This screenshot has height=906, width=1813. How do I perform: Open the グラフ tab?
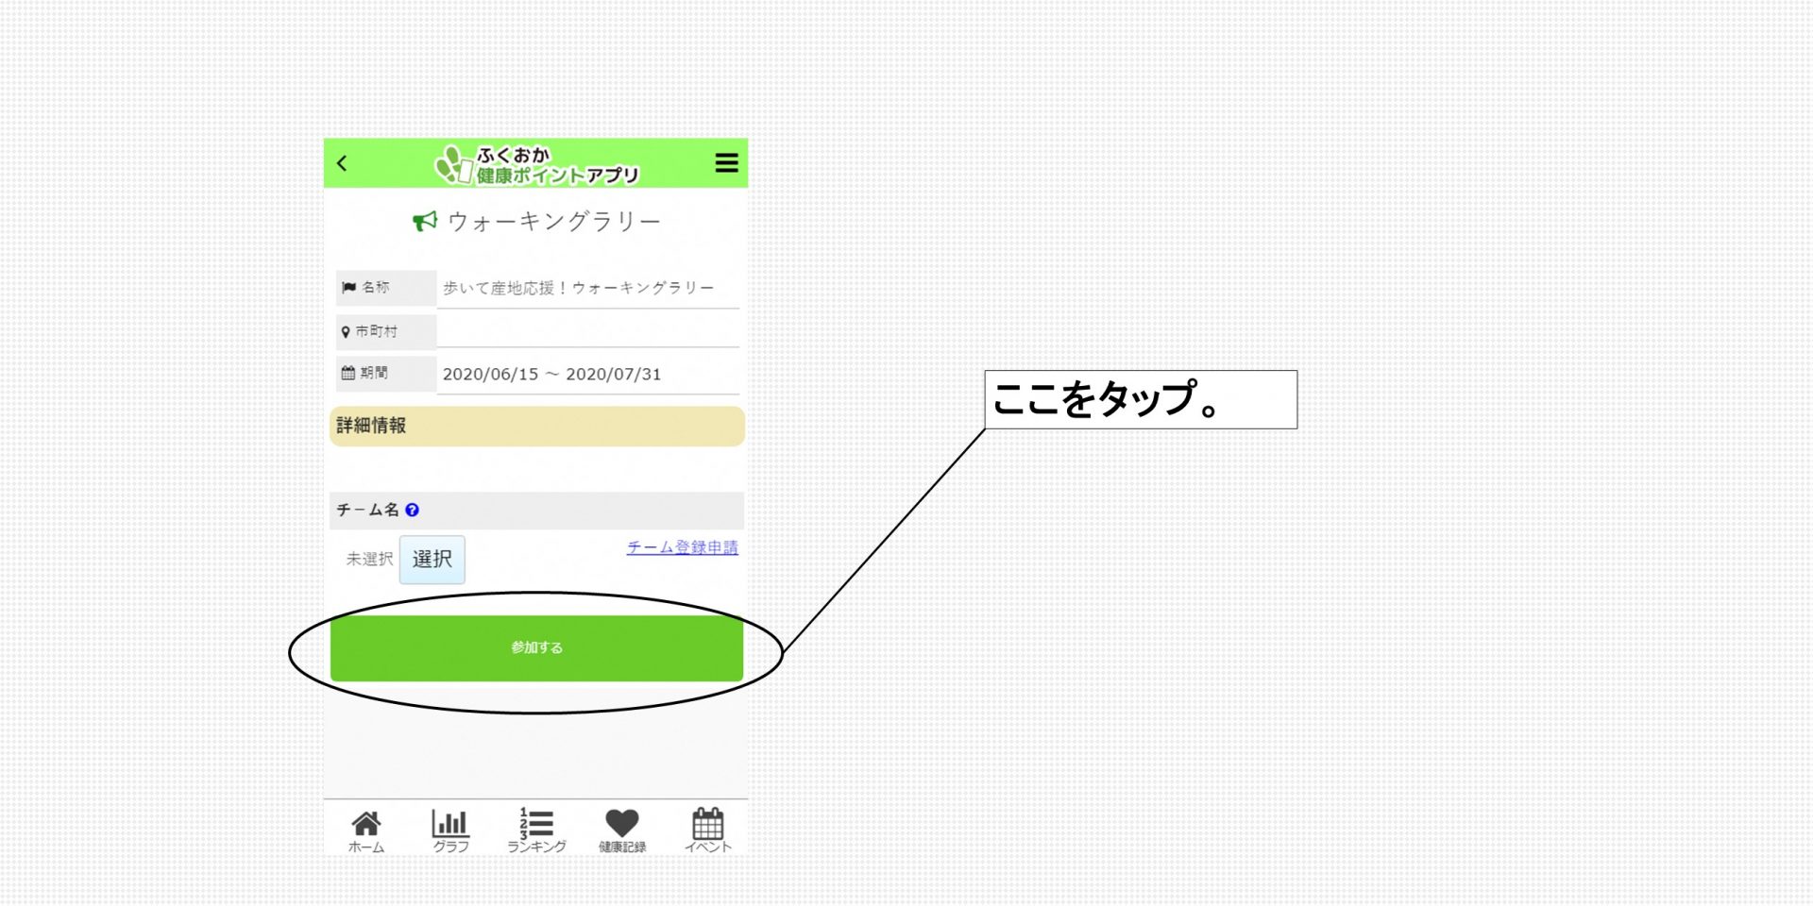pyautogui.click(x=450, y=830)
